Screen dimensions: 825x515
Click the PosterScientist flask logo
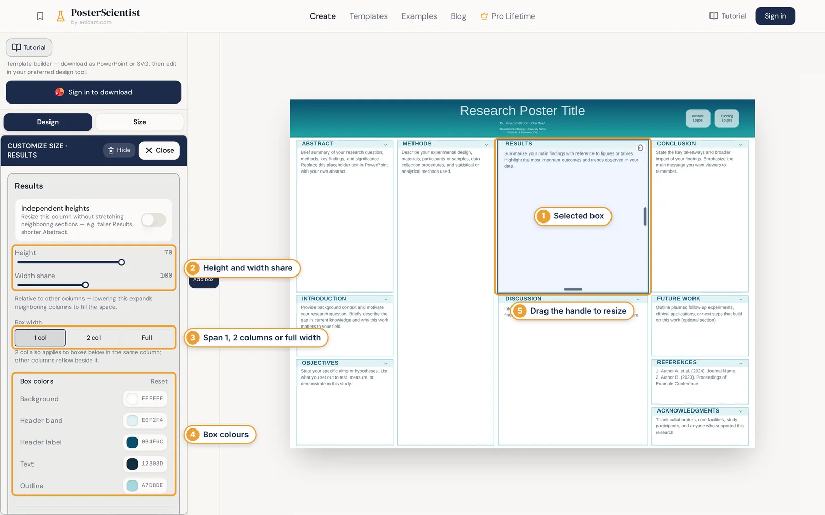point(61,16)
